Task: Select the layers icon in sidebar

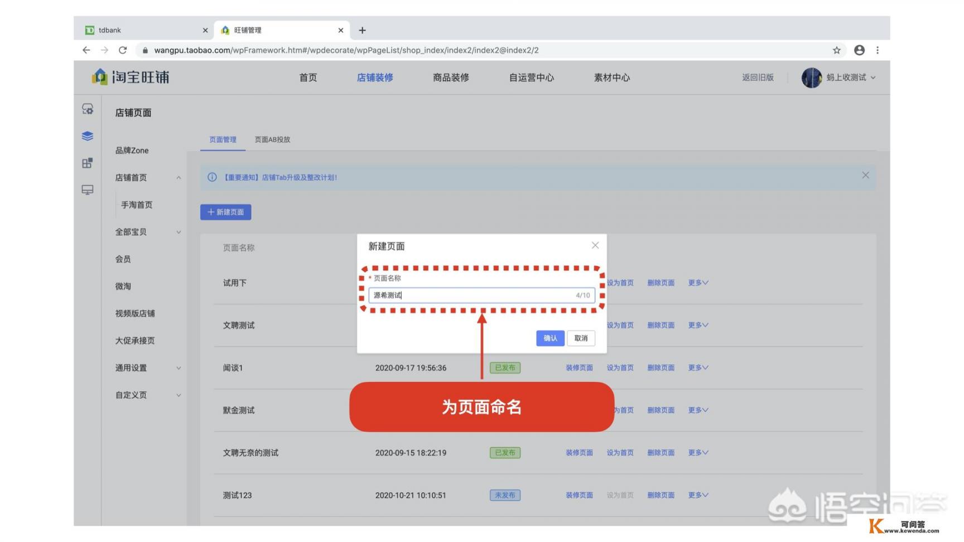Action: 88,136
